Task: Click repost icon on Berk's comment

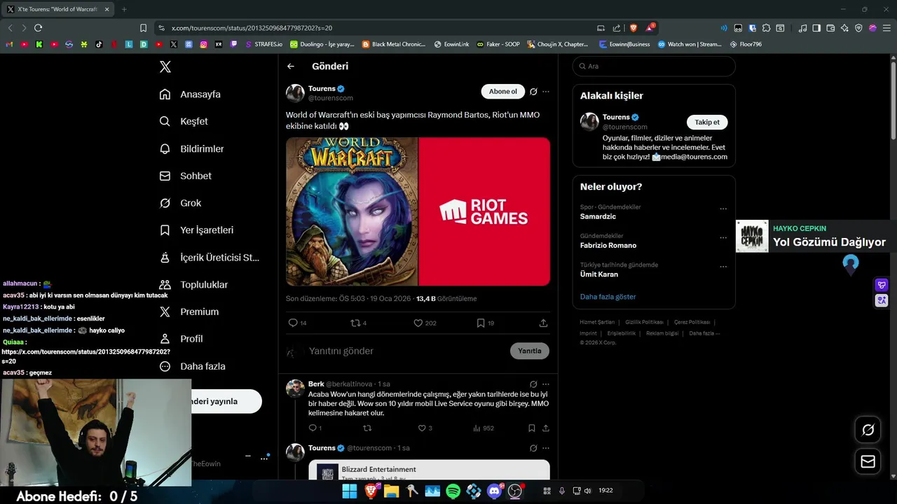Action: (367, 428)
